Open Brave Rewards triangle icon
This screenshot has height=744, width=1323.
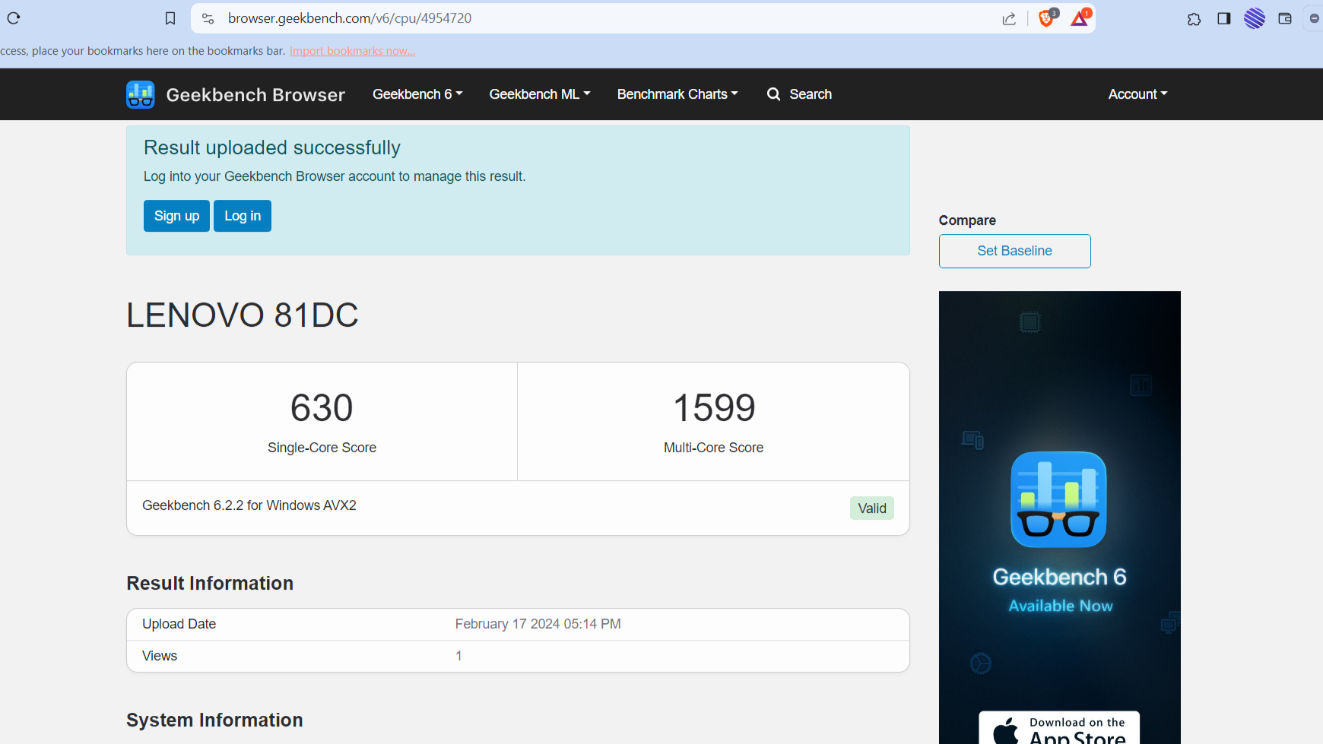(1080, 17)
